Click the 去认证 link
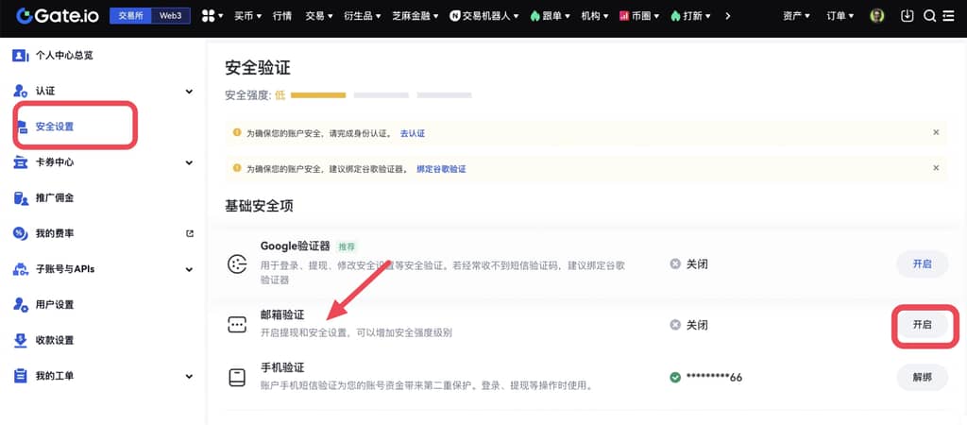This screenshot has height=425, width=967. pyautogui.click(x=413, y=133)
